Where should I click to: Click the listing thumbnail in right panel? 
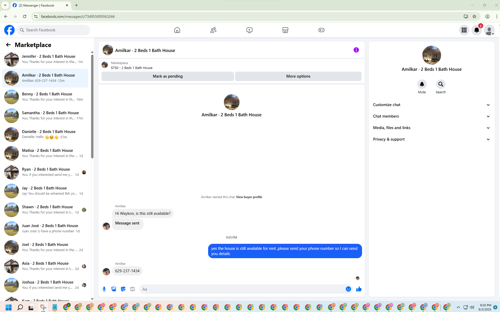tap(431, 55)
